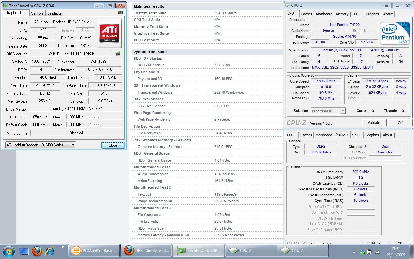Screen dimensions: 414x259
Task: Open SPD tab in CPU-Z processor window
Action: (x=355, y=14)
